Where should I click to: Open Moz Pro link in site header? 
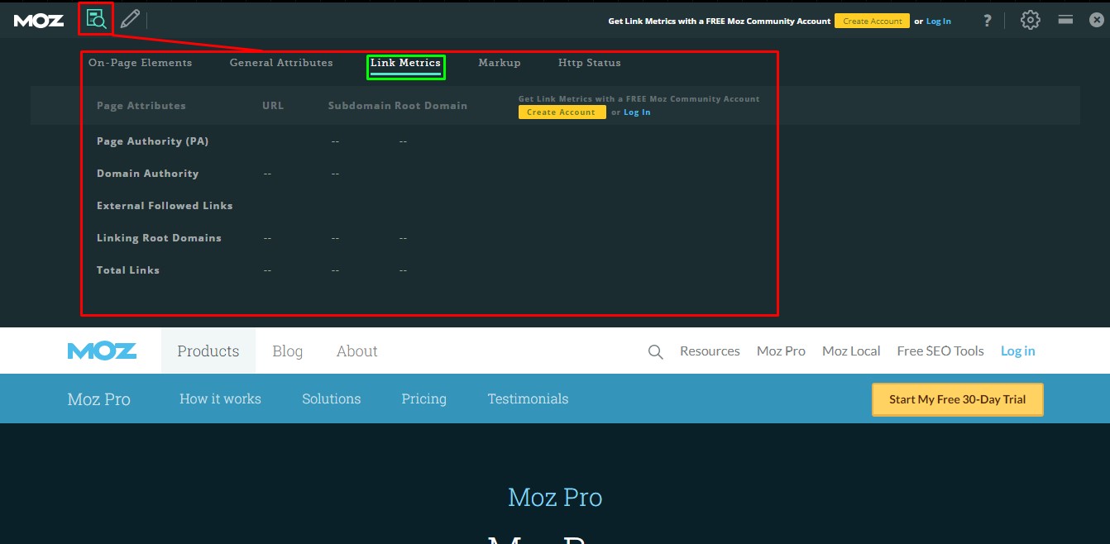tap(781, 351)
